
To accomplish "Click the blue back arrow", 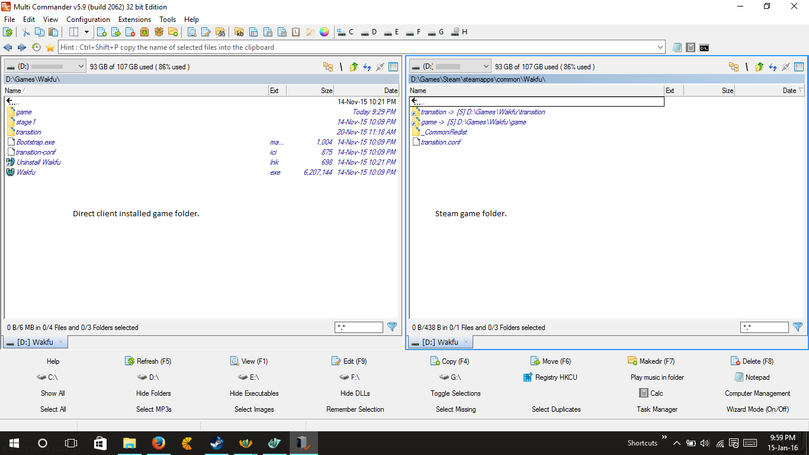I will click(x=8, y=47).
